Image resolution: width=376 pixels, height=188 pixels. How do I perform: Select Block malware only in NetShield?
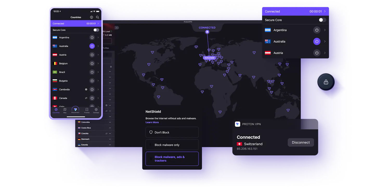click(172, 145)
